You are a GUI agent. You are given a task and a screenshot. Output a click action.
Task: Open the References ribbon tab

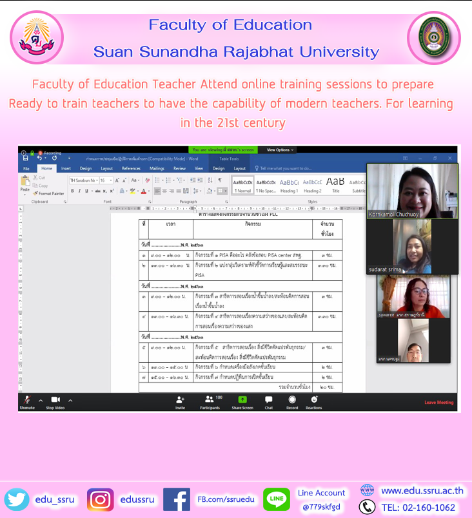(131, 169)
